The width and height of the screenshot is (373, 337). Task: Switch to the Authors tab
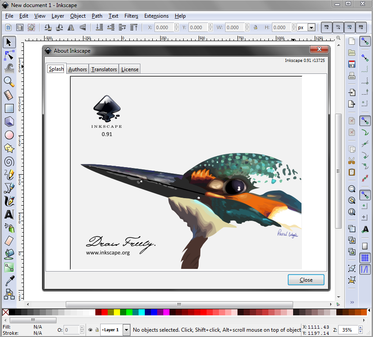tap(77, 69)
